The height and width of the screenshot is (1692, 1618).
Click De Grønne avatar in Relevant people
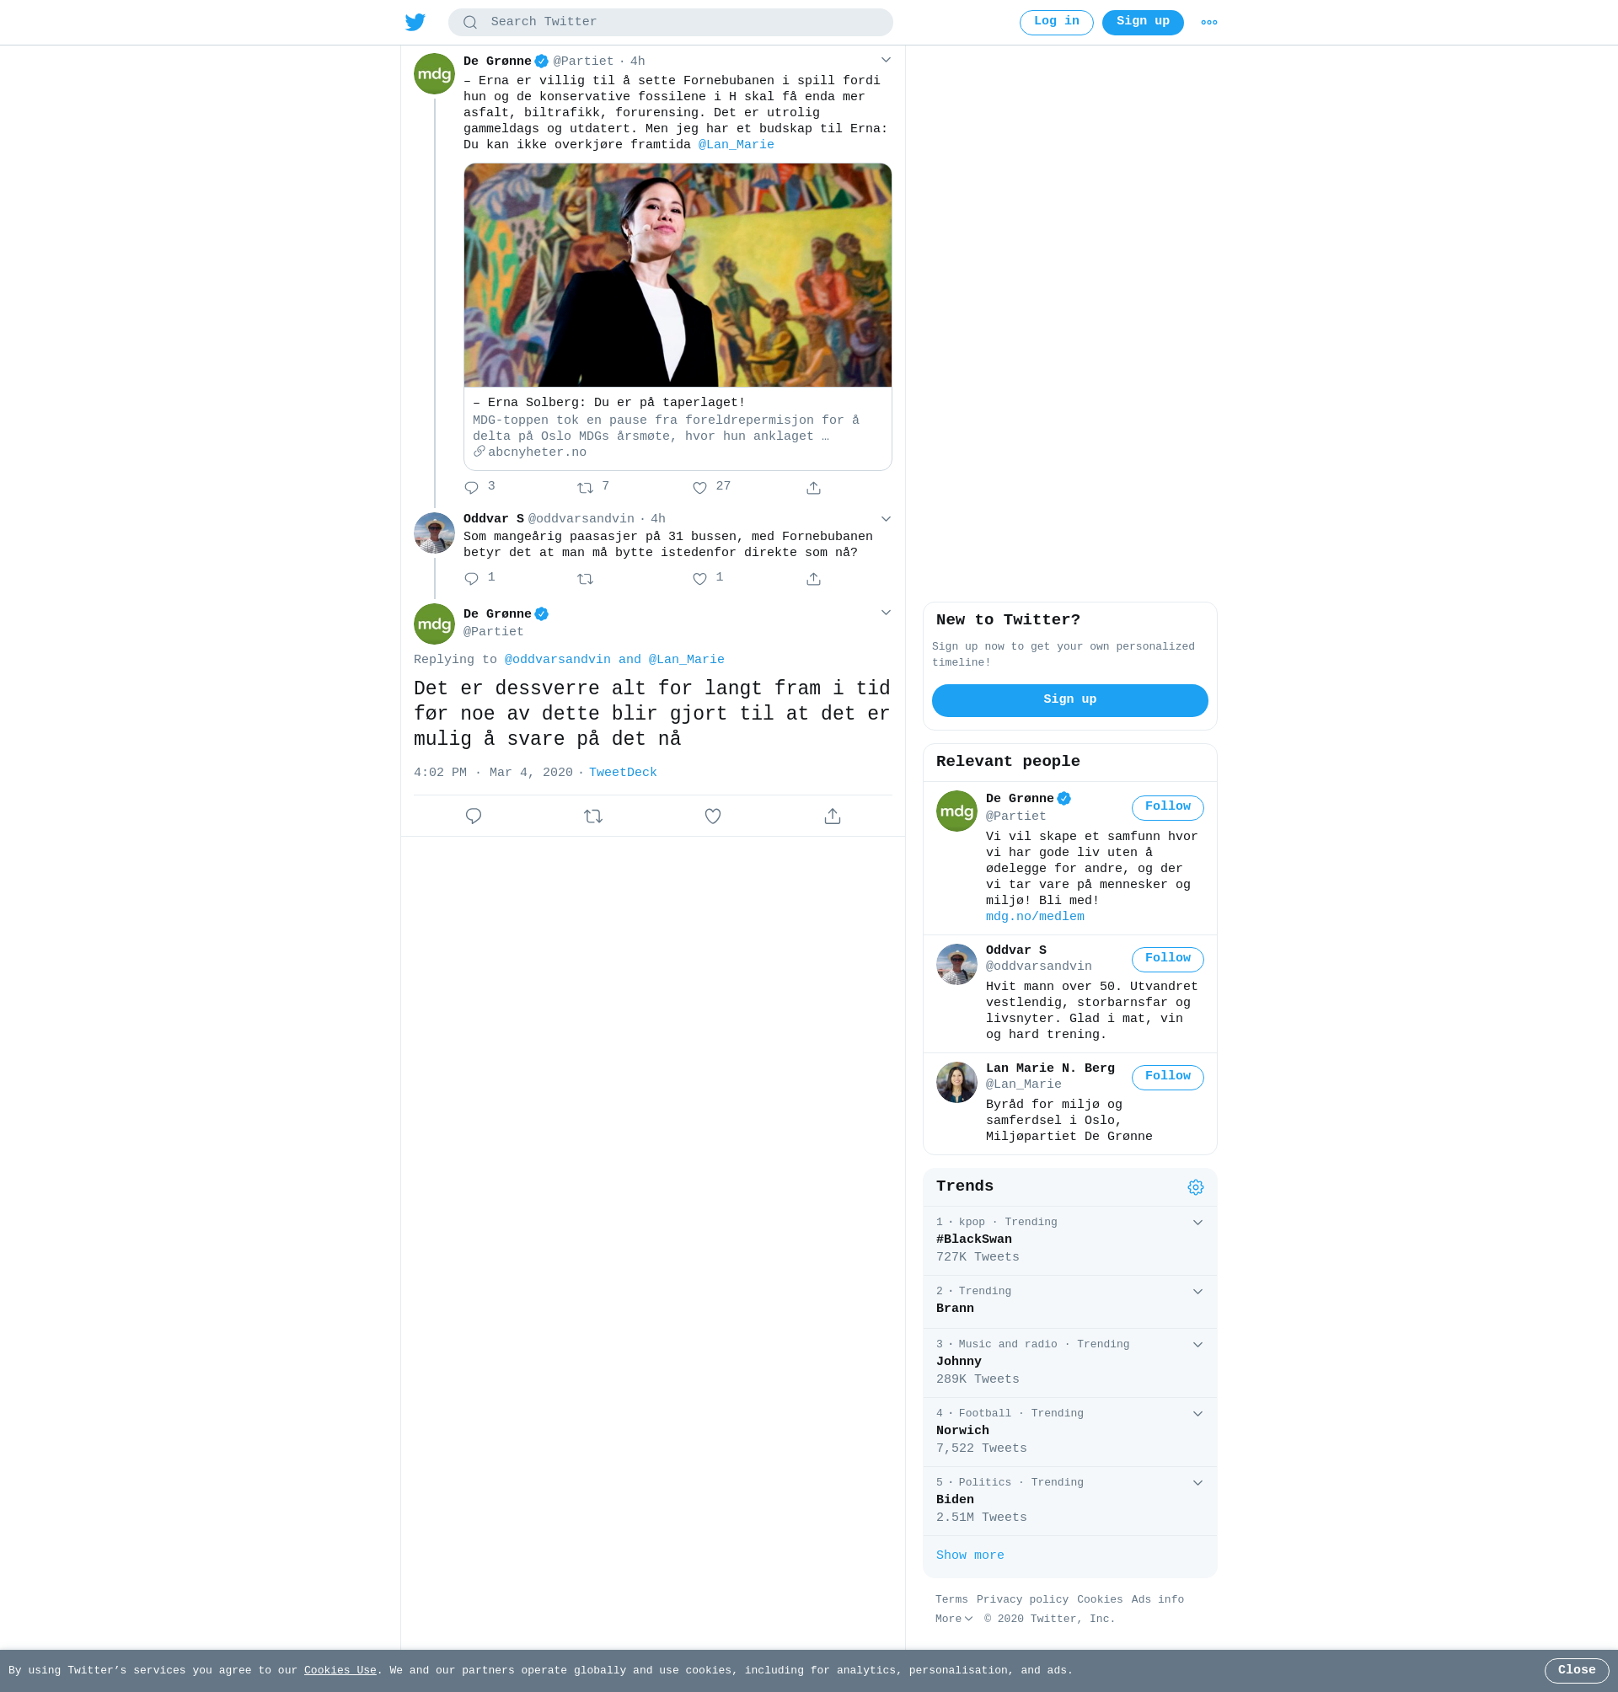956,811
